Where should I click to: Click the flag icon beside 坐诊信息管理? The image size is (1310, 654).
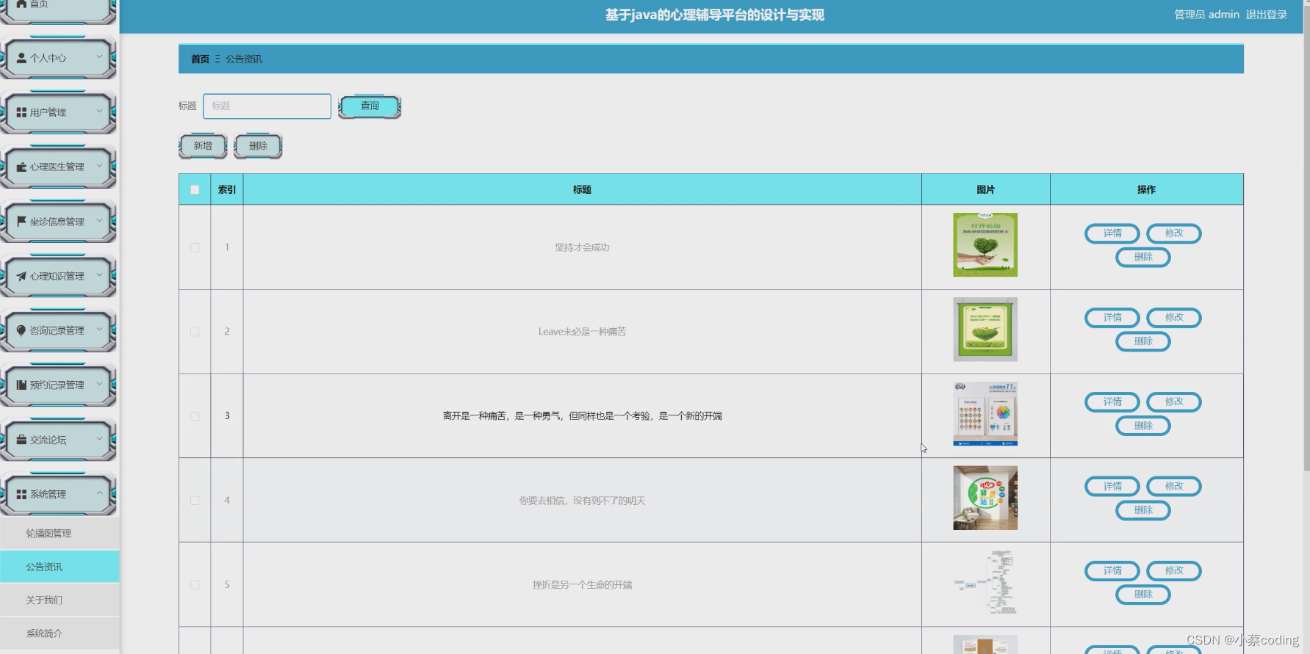(x=21, y=221)
